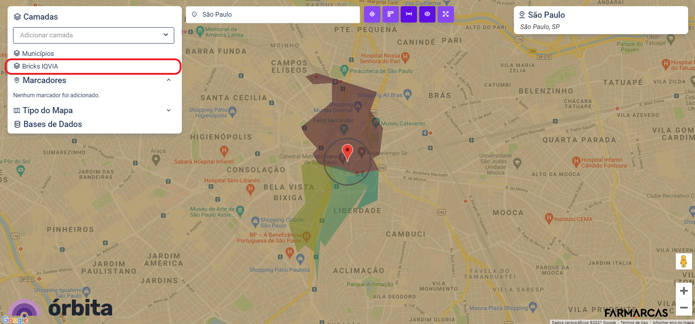Select the Municípios layer
This screenshot has width=695, height=324.
[x=38, y=53]
